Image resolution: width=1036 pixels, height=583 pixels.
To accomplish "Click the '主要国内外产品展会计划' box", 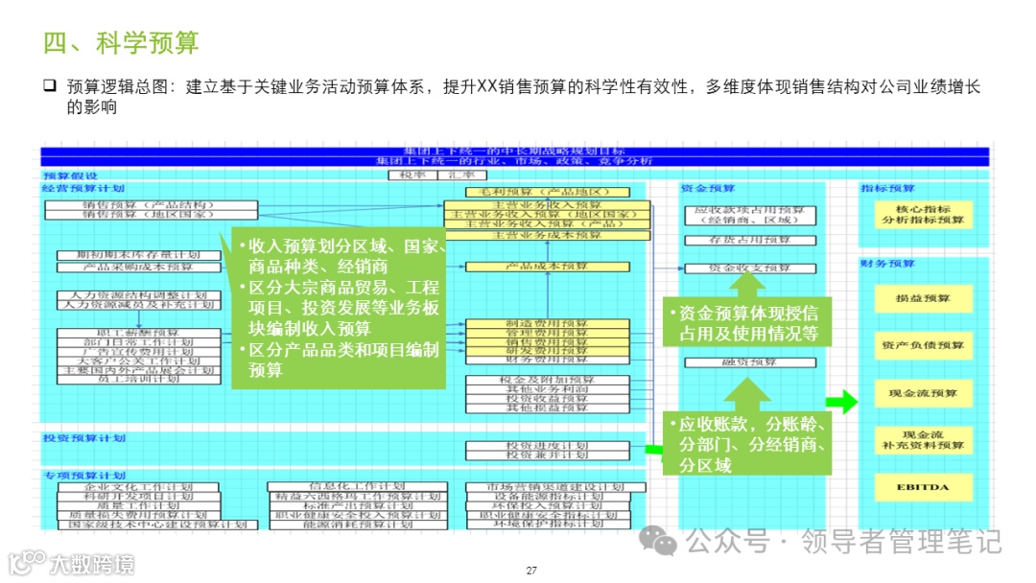I will point(139,370).
